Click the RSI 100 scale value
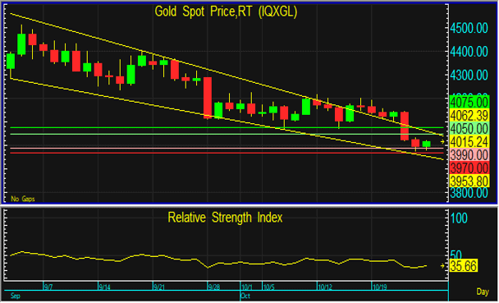The width and height of the screenshot is (499, 303). pyautogui.click(x=460, y=218)
